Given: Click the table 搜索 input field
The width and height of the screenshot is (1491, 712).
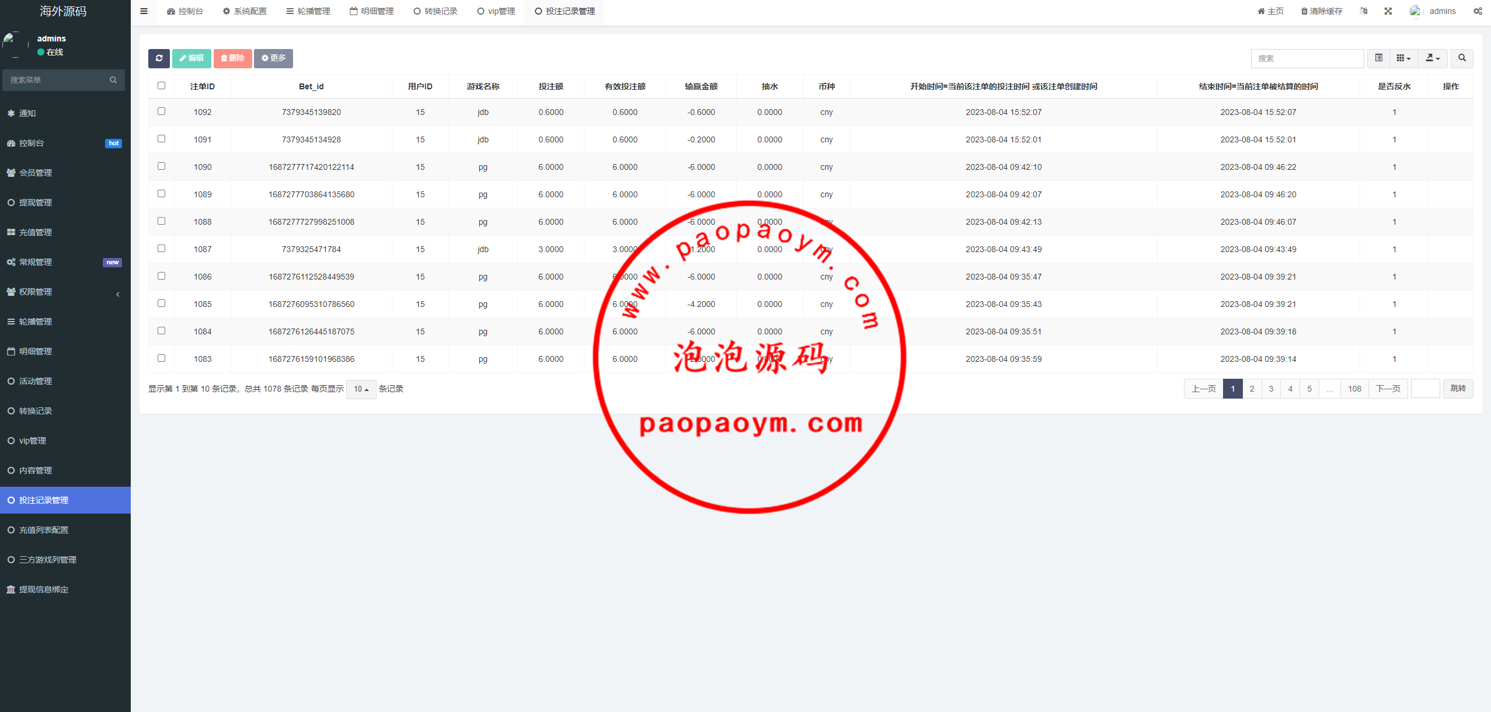Looking at the screenshot, I should click(1307, 58).
